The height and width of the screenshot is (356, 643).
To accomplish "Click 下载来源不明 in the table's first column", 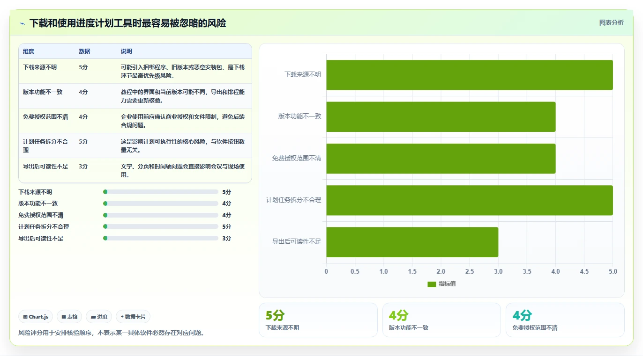I will coord(40,67).
